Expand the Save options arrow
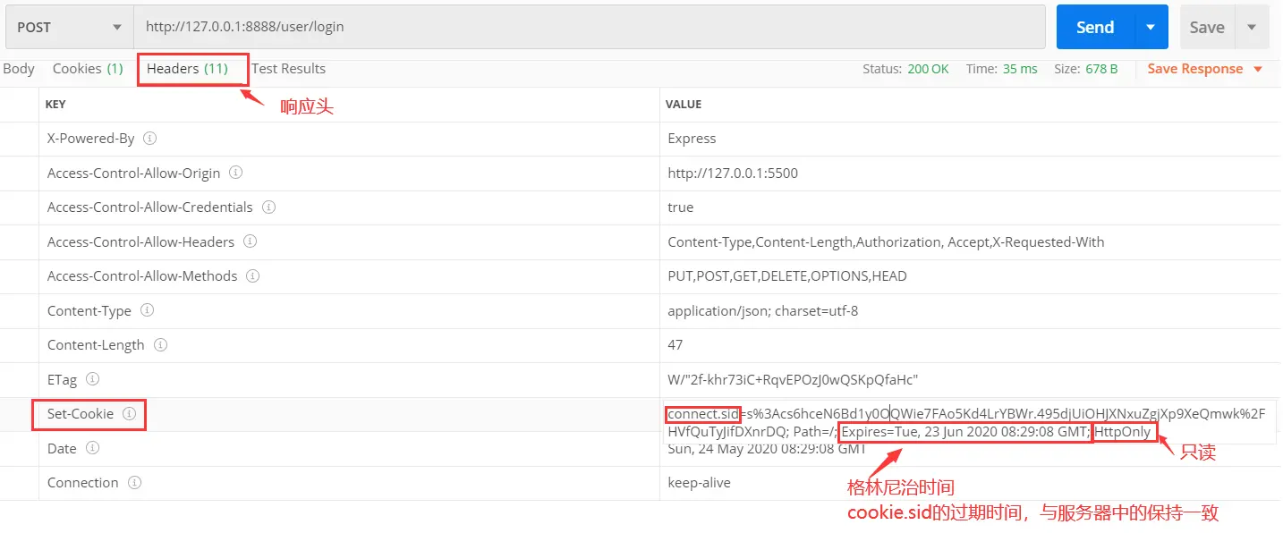This screenshot has height=533, width=1283. [1252, 28]
